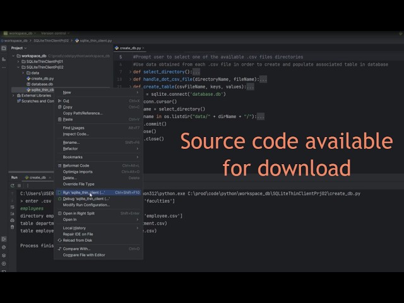Run 'sqlite_thin_client' from context menu
404x303 pixels.
(98, 193)
